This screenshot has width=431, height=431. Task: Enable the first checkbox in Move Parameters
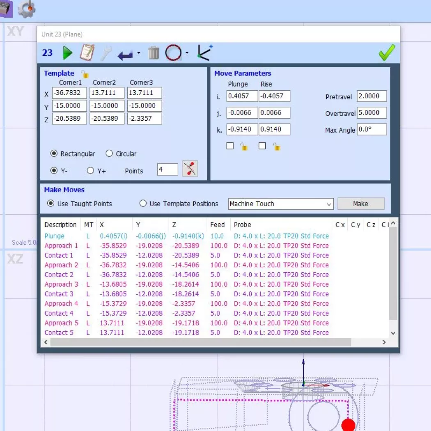point(230,146)
